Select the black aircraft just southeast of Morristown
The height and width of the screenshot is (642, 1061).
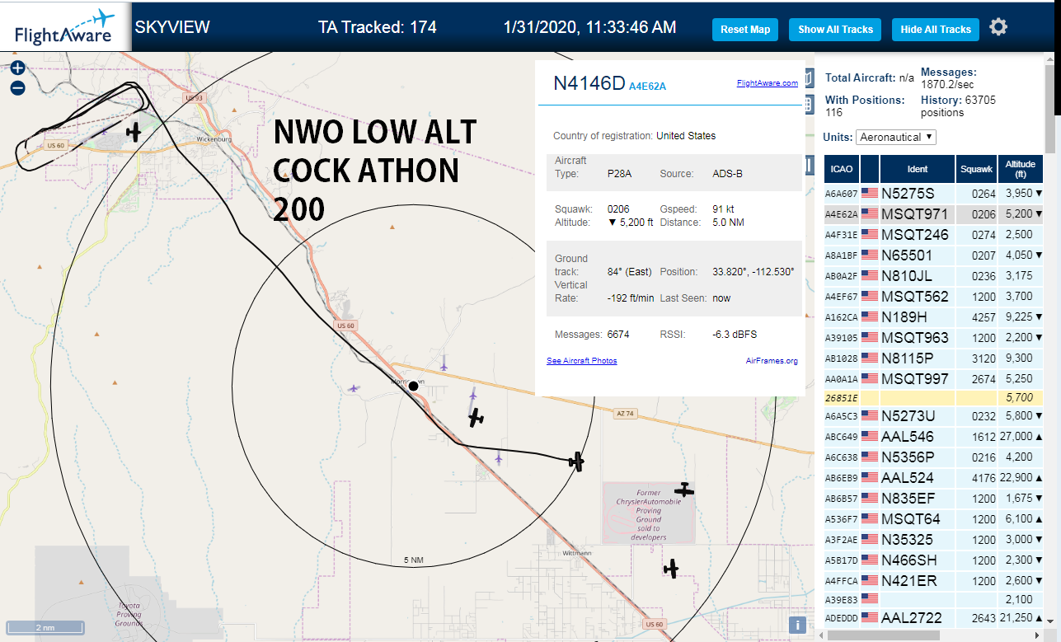tap(476, 419)
